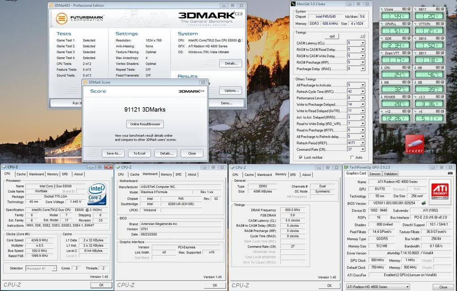Open the Cache tab in the first CPU-Z window
This screenshot has height=291, width=457.
coord(21,175)
